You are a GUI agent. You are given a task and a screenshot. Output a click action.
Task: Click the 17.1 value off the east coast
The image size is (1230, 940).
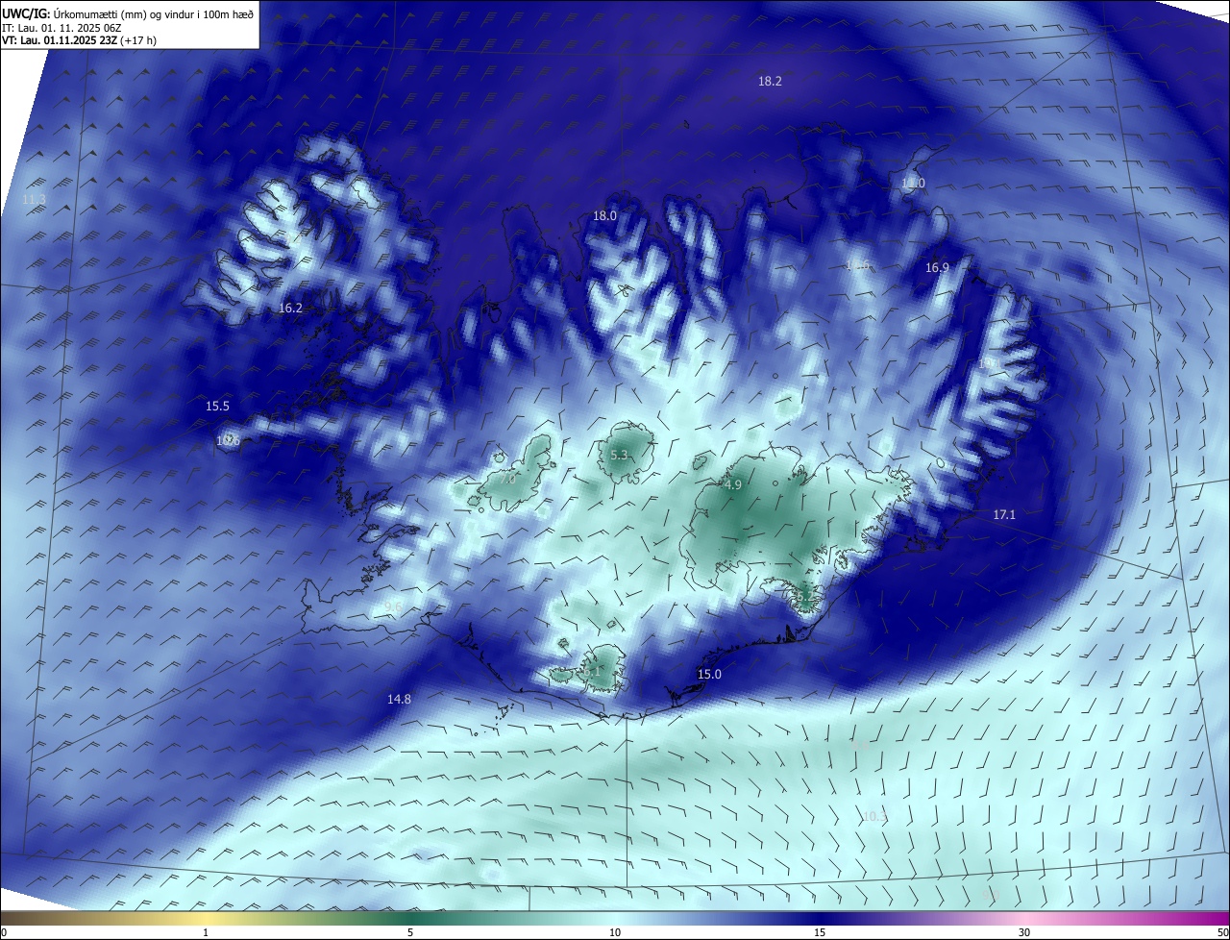point(1004,515)
